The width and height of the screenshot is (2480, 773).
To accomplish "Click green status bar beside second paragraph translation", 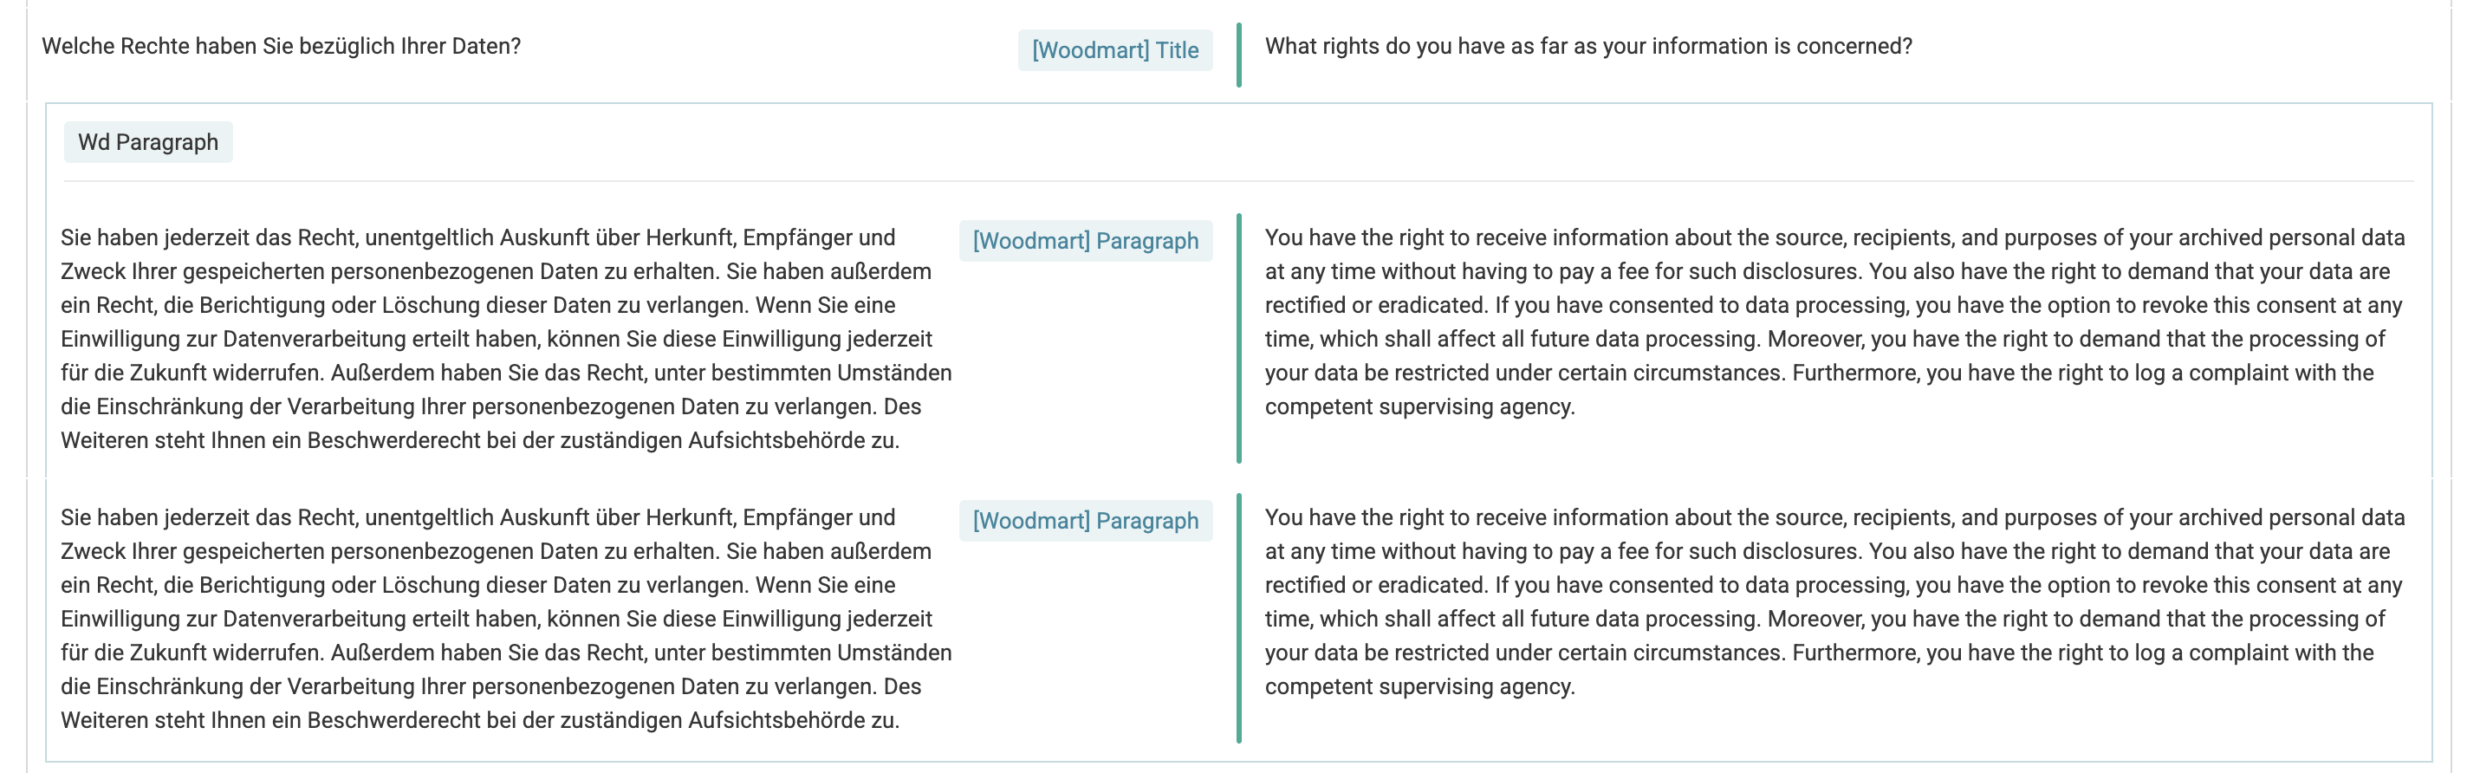I will (1239, 618).
